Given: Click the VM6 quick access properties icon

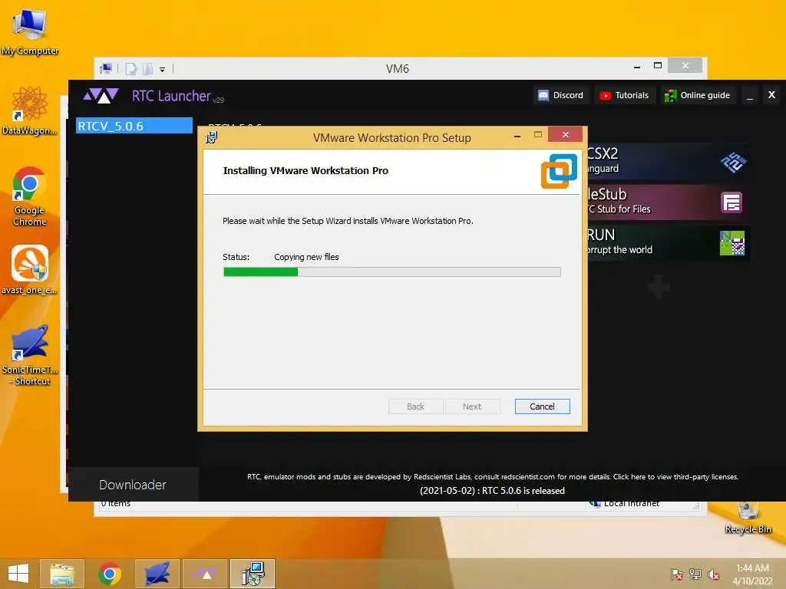Looking at the screenshot, I should click(x=130, y=68).
